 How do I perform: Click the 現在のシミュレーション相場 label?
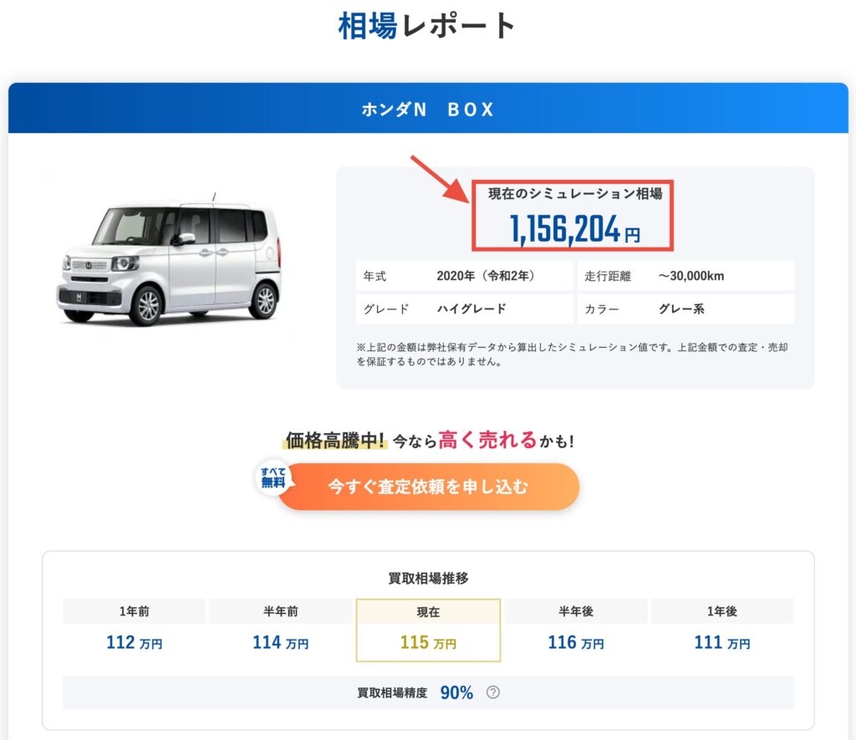575,193
